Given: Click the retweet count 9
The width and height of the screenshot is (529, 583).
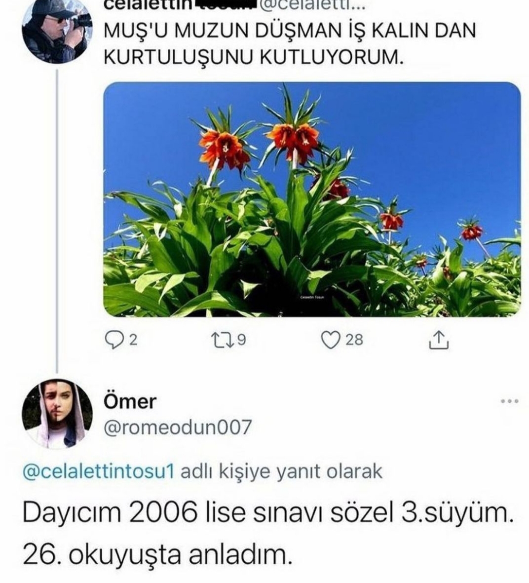Looking at the screenshot, I should (241, 340).
